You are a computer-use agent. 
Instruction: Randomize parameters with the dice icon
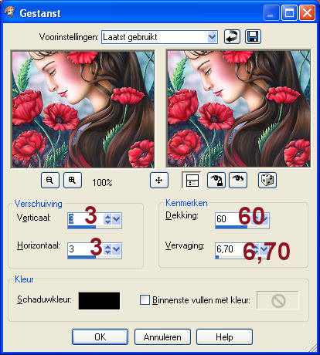[x=267, y=180]
